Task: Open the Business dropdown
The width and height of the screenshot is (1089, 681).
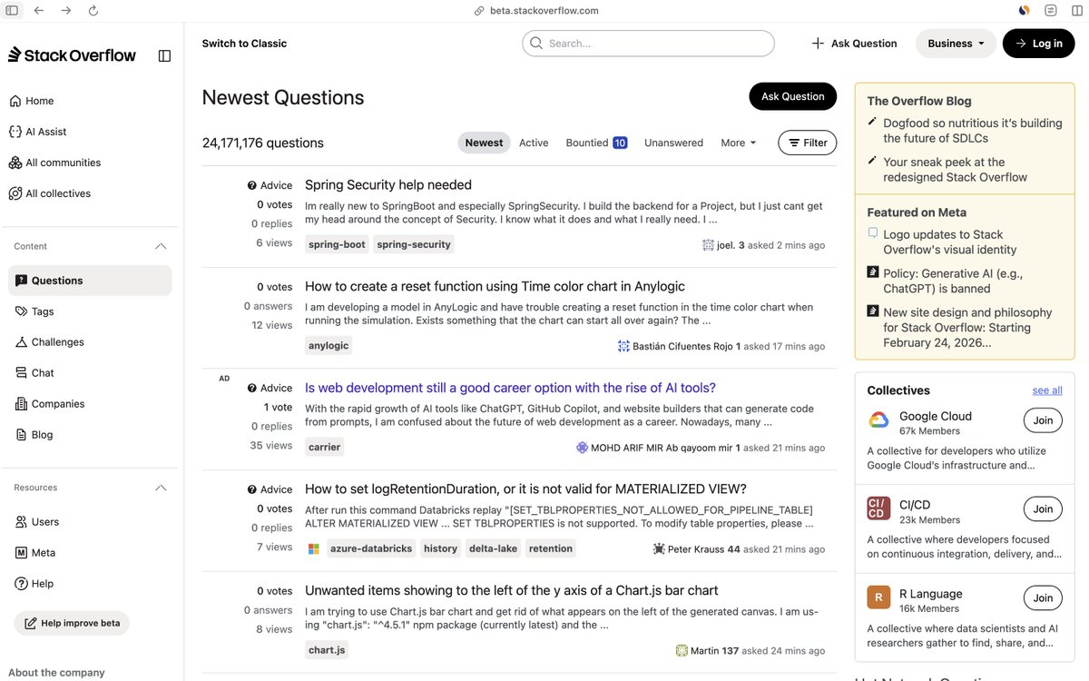Action: pos(955,44)
